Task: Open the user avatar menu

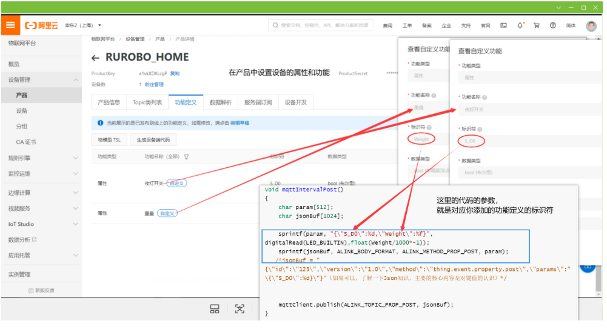Action: pos(591,25)
